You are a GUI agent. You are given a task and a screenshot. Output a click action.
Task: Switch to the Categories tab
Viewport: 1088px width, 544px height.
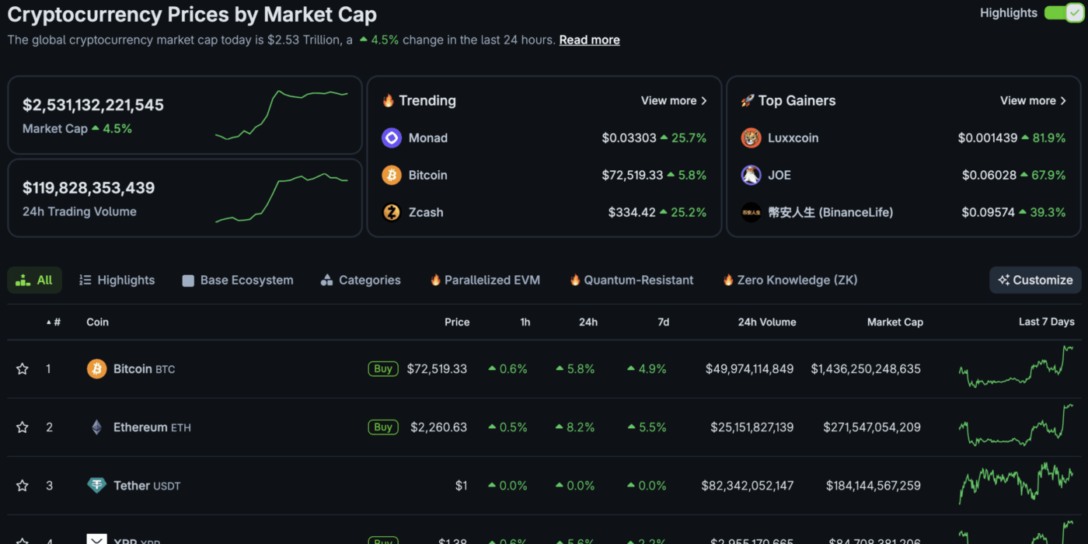361,281
